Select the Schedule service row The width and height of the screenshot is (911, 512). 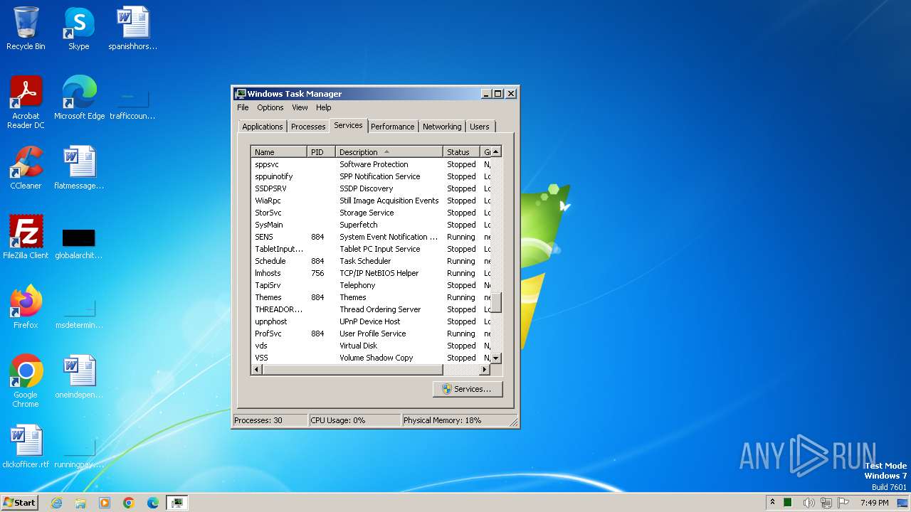click(371, 261)
